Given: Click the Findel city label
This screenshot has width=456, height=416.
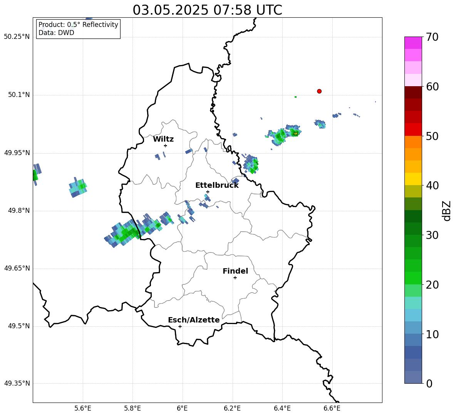Looking at the screenshot, I should point(235,271).
